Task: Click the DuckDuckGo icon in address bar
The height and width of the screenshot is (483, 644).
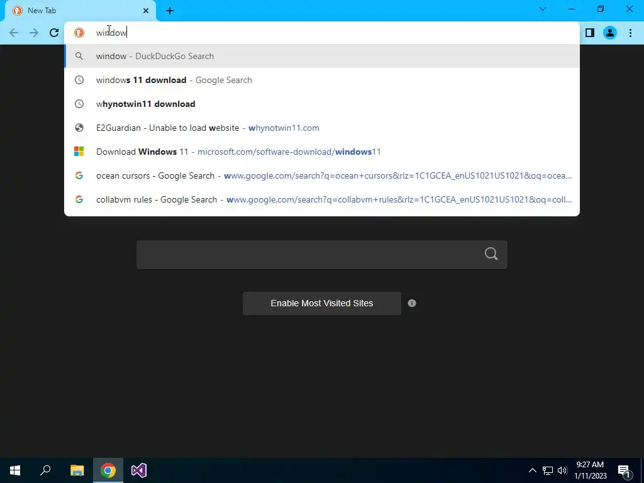Action: tap(79, 33)
